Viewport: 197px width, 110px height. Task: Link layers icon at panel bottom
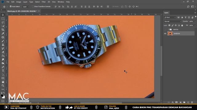pyautogui.click(x=169, y=102)
